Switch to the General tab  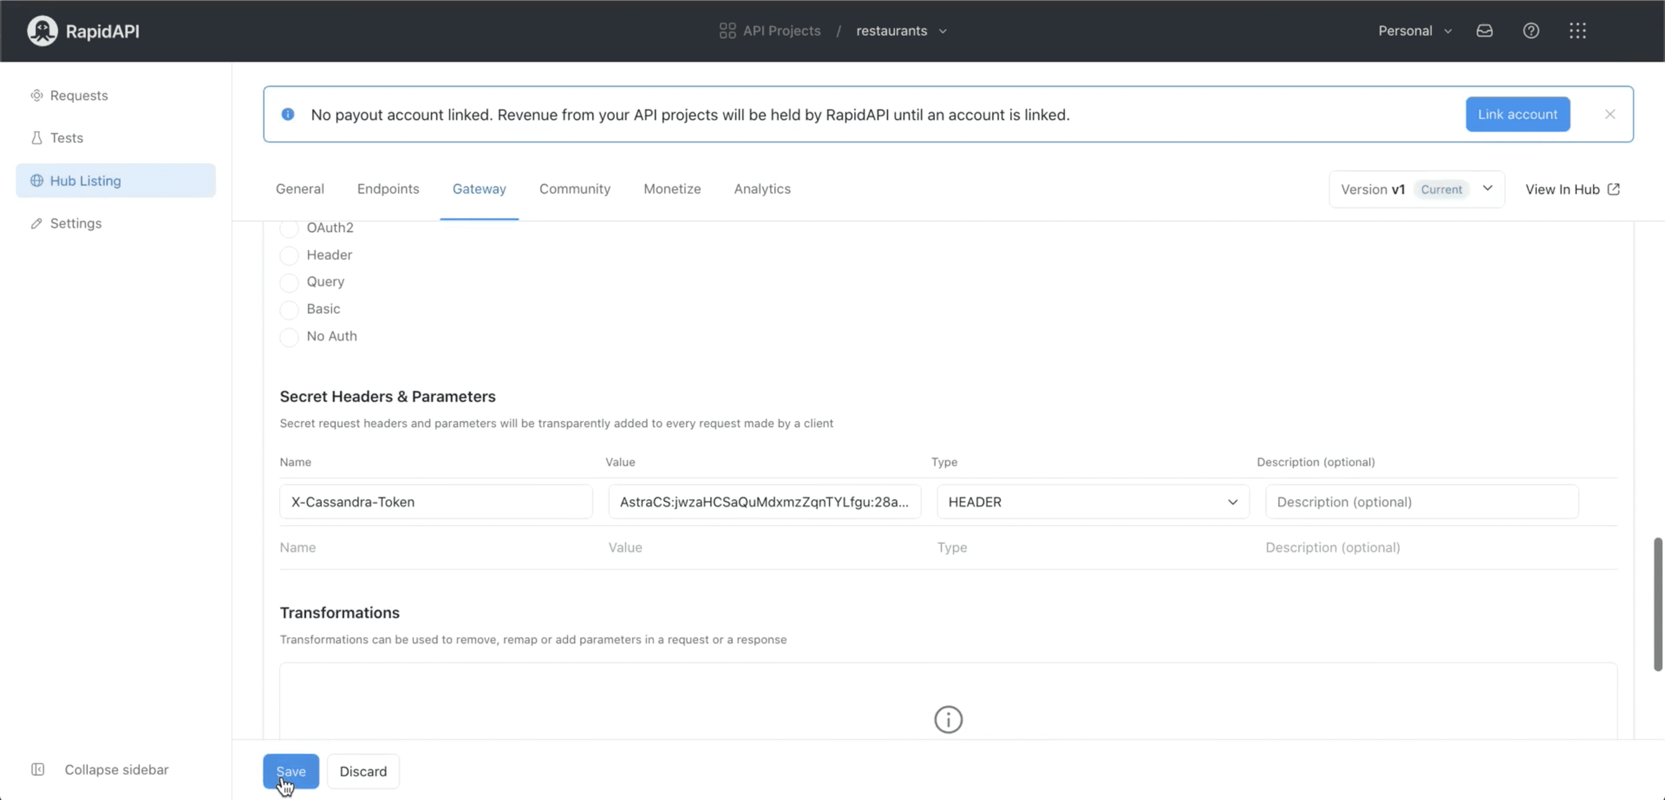[x=300, y=188]
